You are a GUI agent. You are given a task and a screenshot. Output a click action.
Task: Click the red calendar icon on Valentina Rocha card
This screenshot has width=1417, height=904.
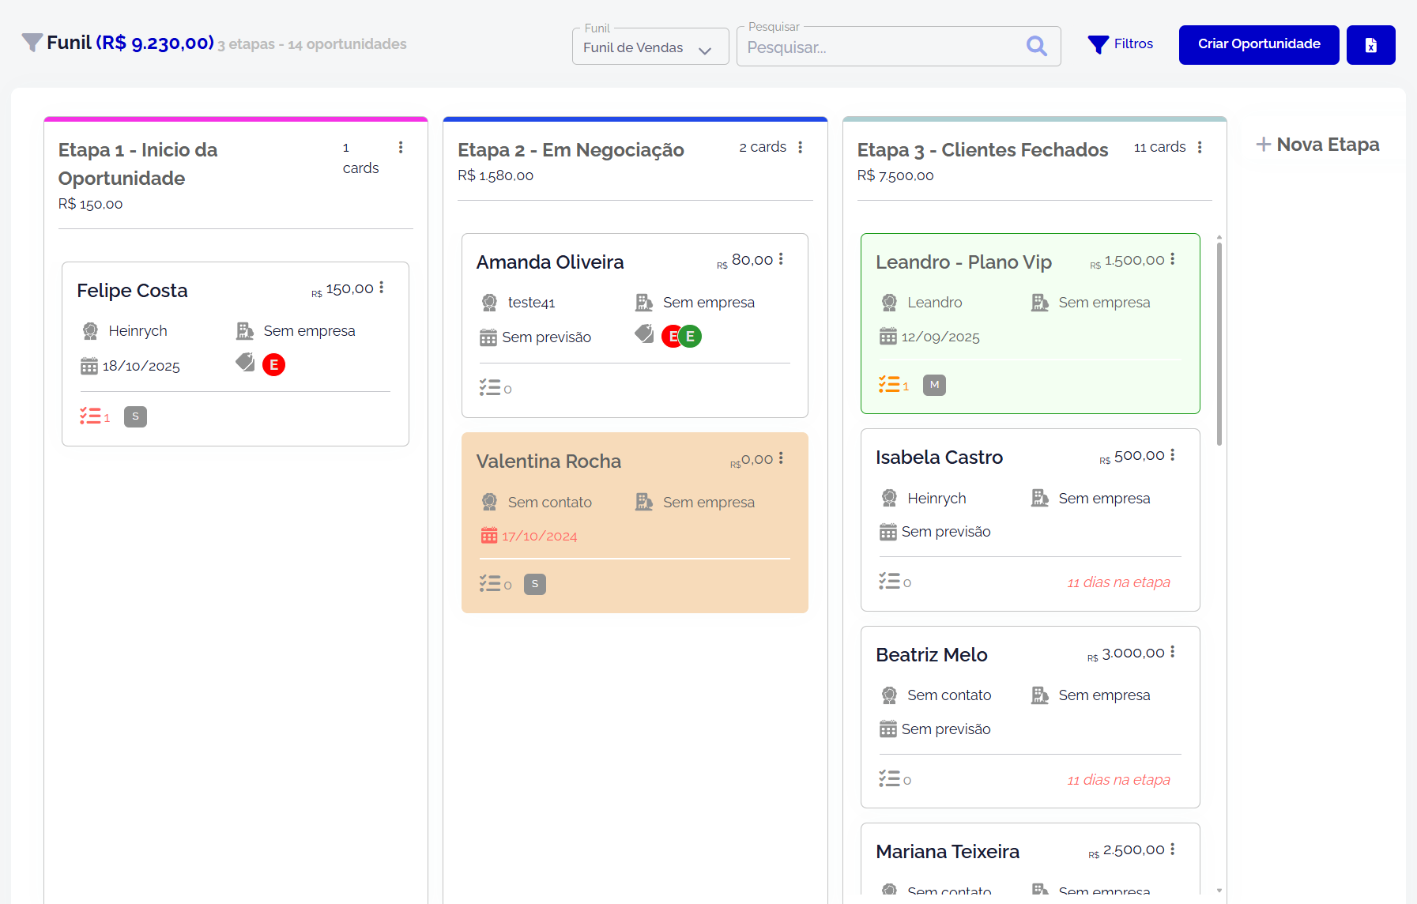[x=489, y=536]
